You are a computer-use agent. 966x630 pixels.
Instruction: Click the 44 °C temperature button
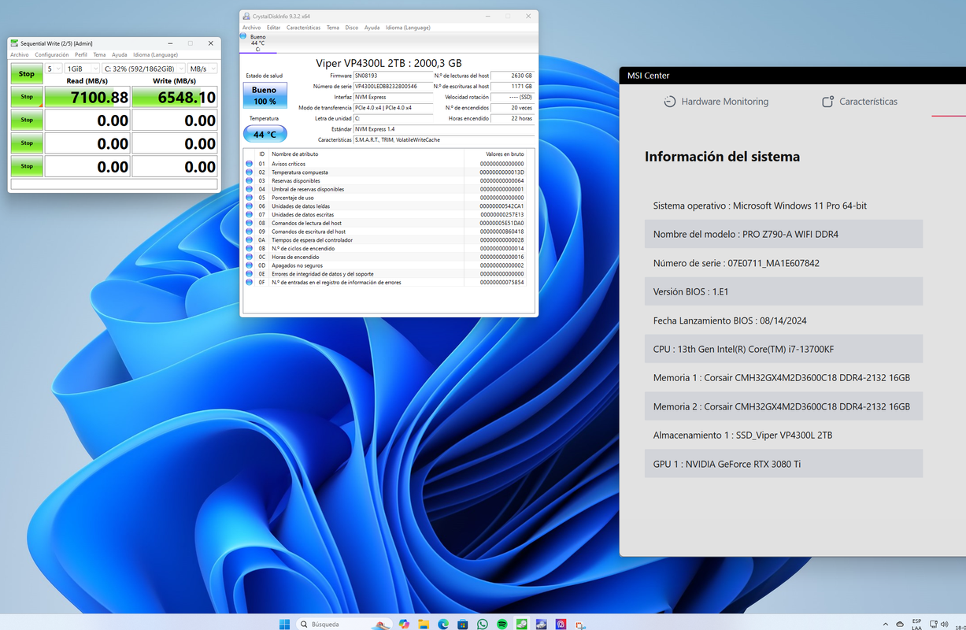click(265, 134)
